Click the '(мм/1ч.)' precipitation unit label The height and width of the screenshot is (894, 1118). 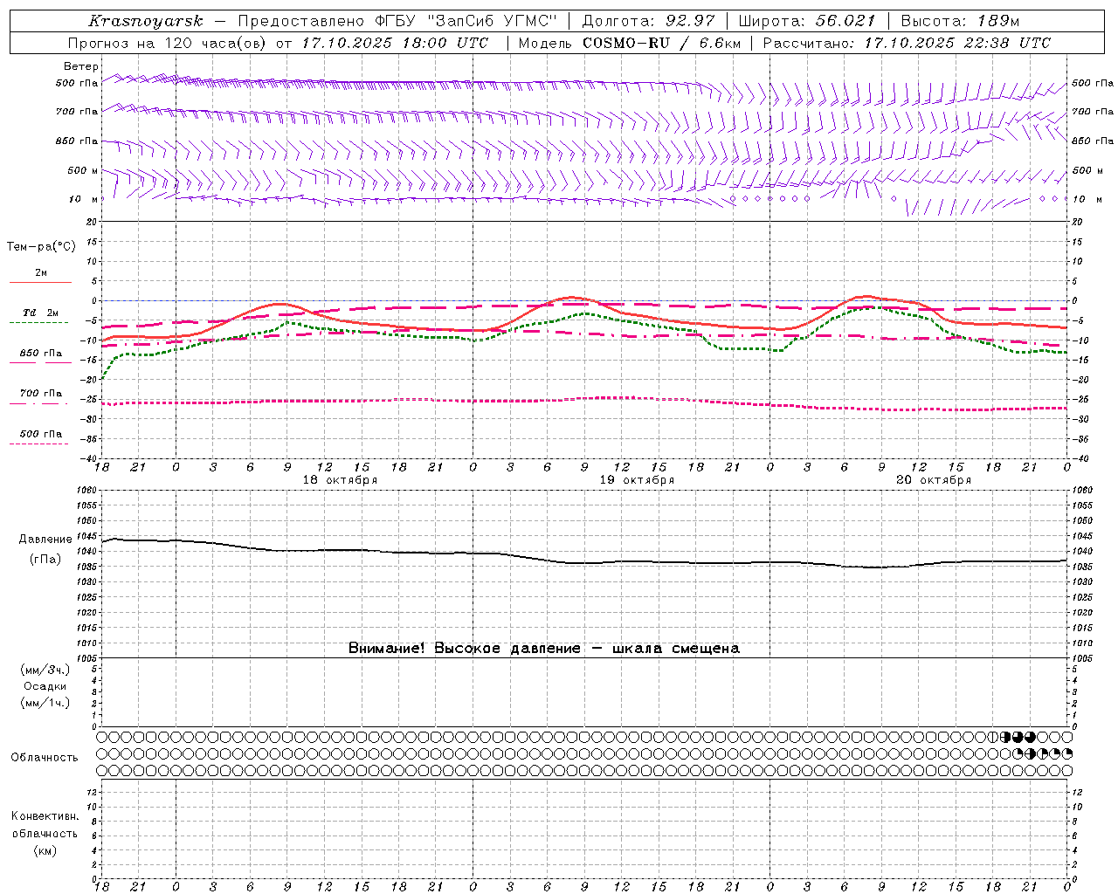click(x=45, y=703)
